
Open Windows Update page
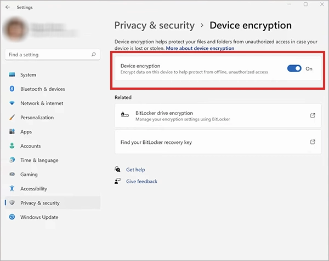(x=53, y=217)
